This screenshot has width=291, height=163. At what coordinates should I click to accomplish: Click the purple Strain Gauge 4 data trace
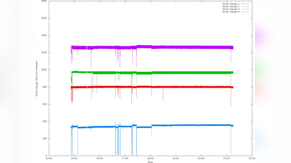coord(182,47)
